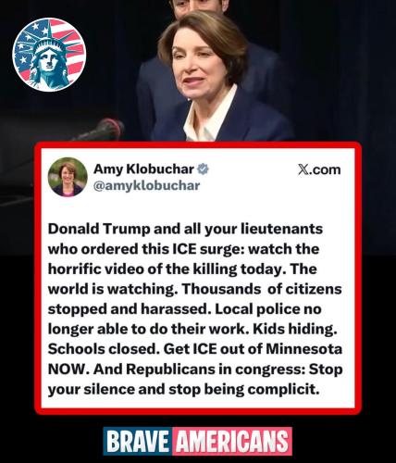The width and height of the screenshot is (396, 463).
Task: Click the 'Kids hiding.' text
Action: pyautogui.click(x=295, y=330)
